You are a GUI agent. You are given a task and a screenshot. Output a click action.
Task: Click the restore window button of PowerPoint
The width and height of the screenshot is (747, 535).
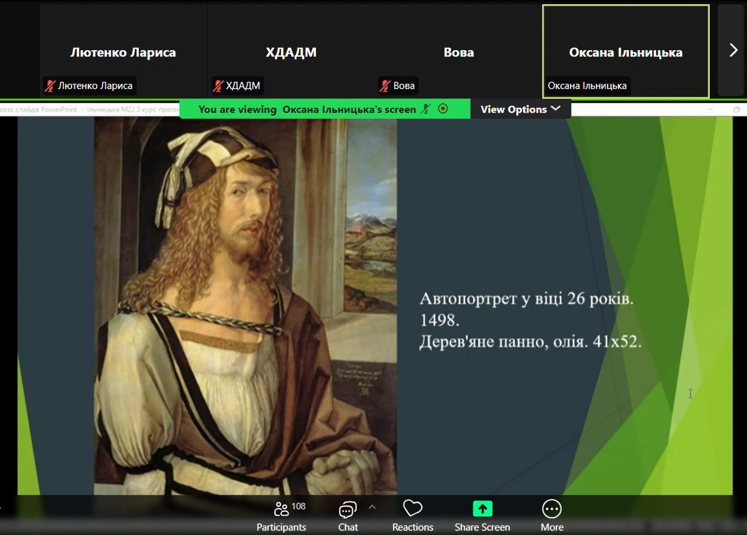coord(736,110)
